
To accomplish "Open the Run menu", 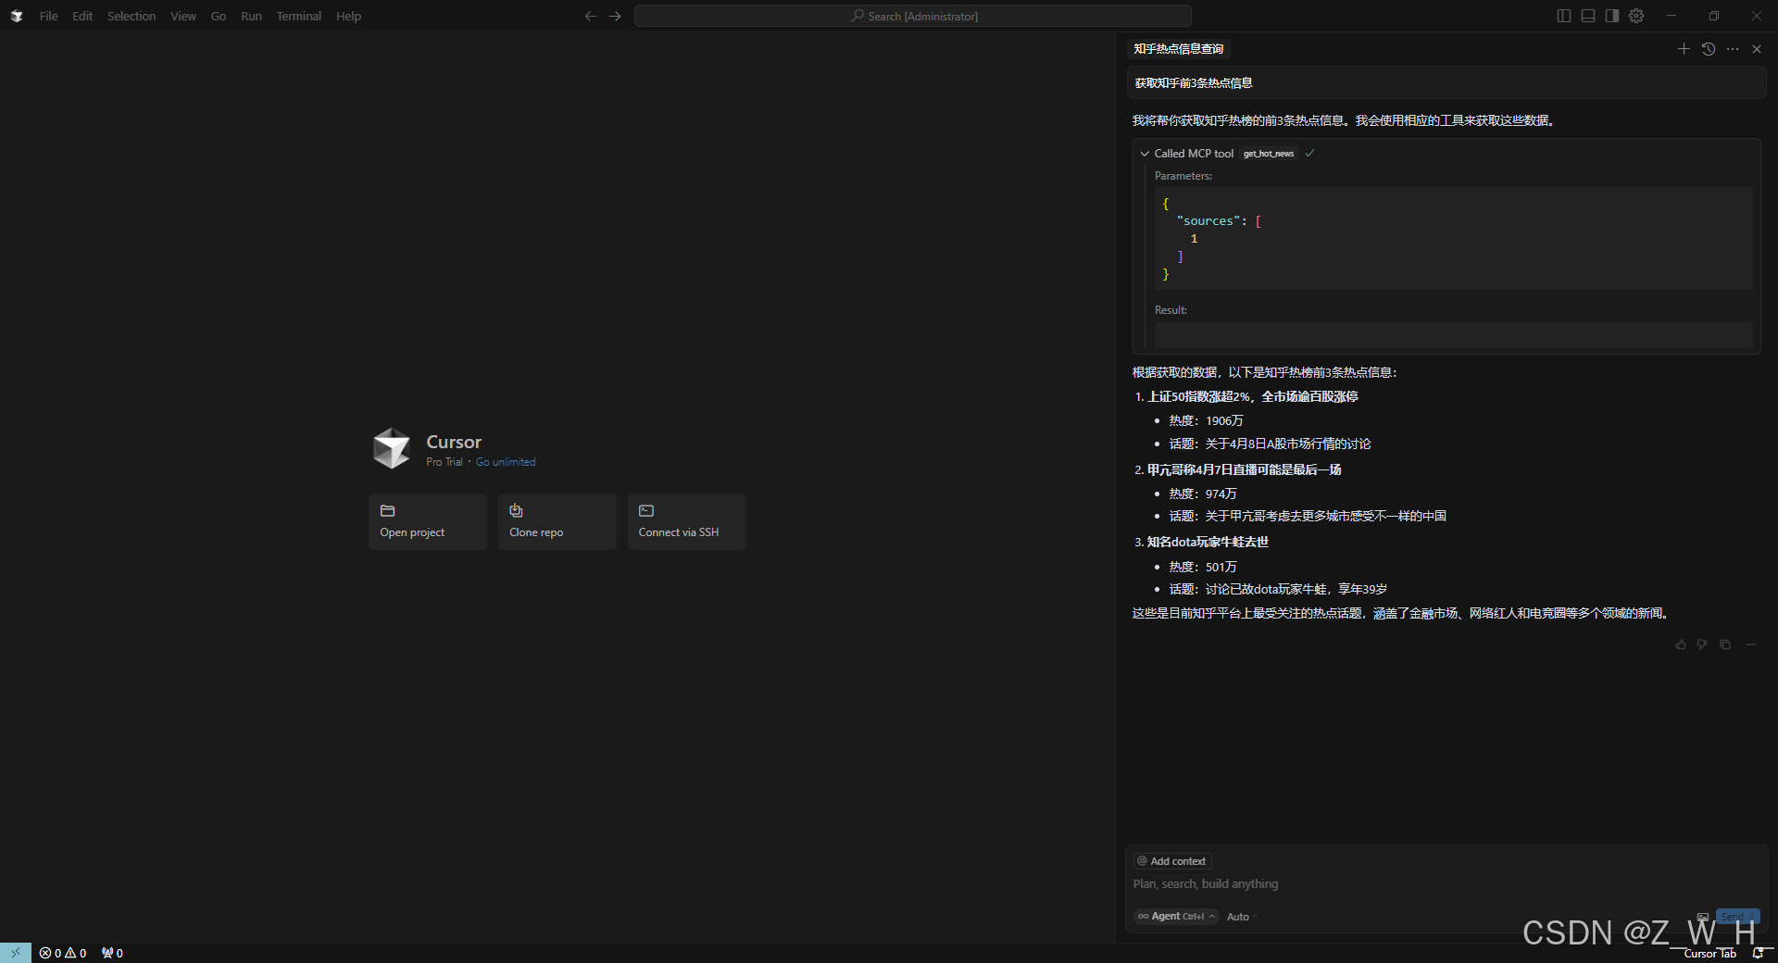I will [251, 16].
